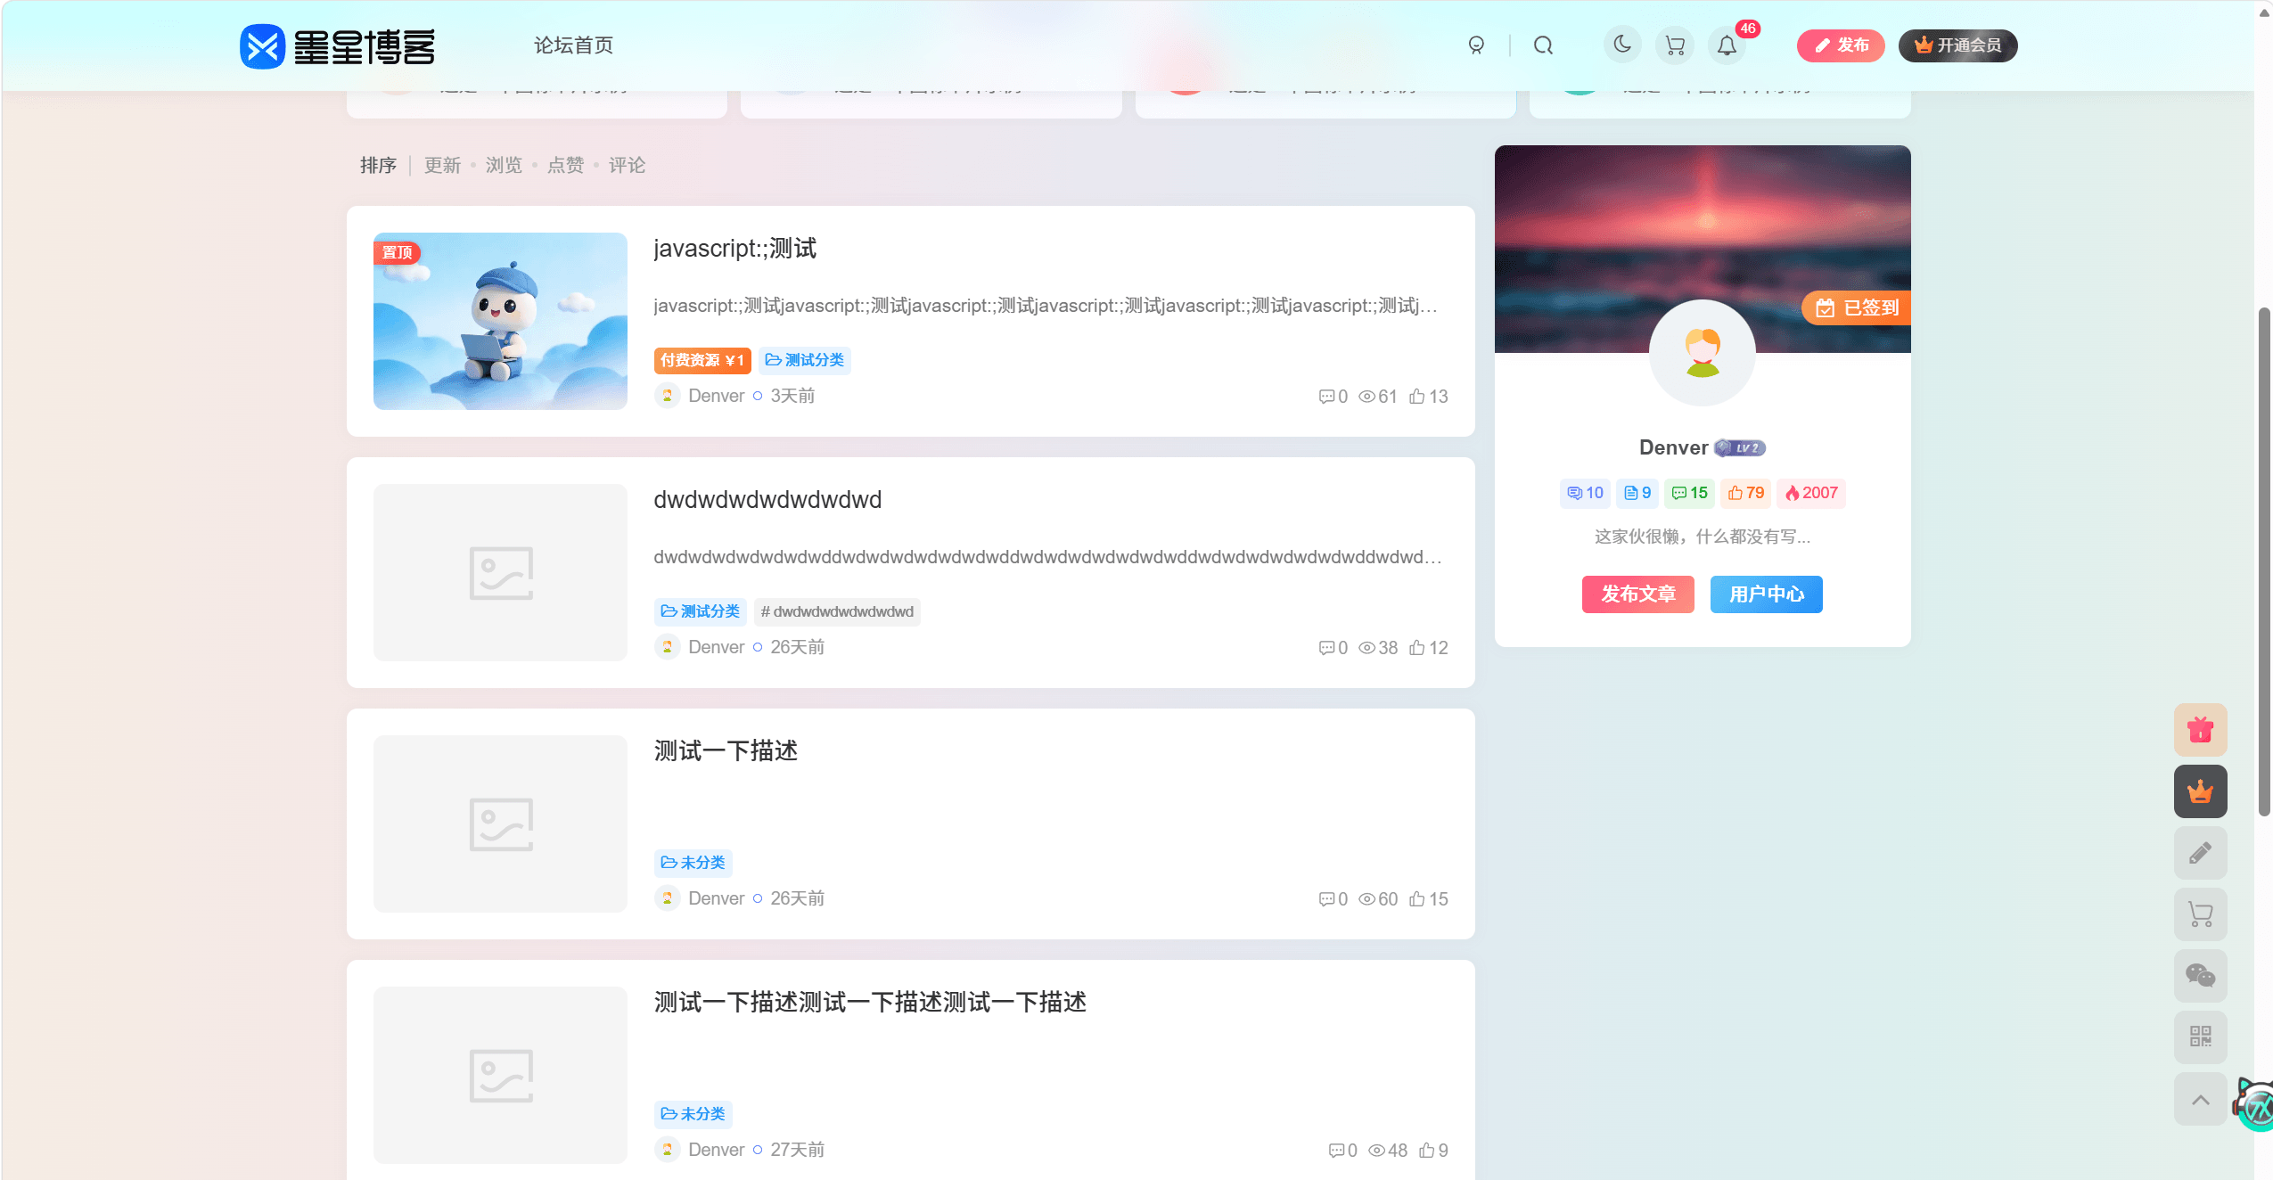Click the # dwdwdwdwdwdwdwd hashtag tag
The image size is (2273, 1180).
tap(837, 611)
